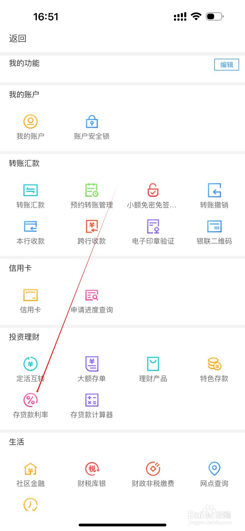Open 跨行收款 interbank receive icon
This screenshot has height=531, width=245.
click(x=92, y=226)
